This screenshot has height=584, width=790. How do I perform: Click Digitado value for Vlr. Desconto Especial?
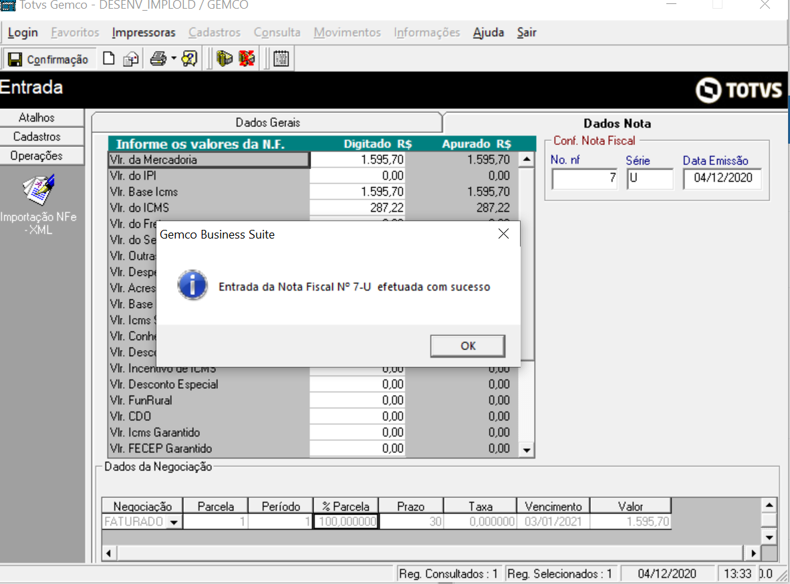pos(357,384)
